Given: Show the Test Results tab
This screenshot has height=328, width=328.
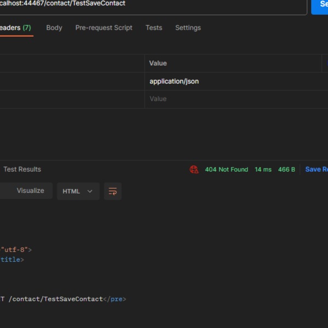Looking at the screenshot, I should [22, 169].
